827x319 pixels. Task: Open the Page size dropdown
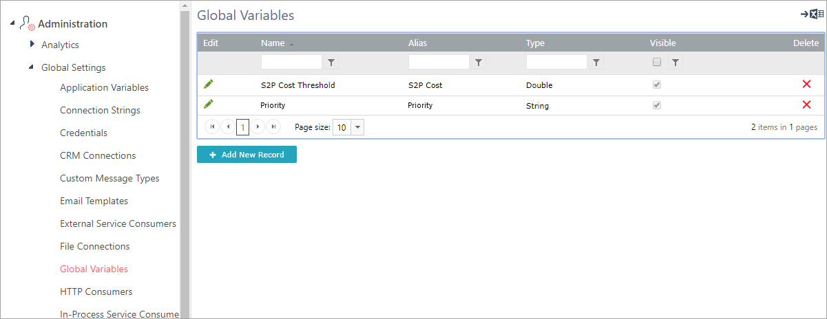pos(357,127)
